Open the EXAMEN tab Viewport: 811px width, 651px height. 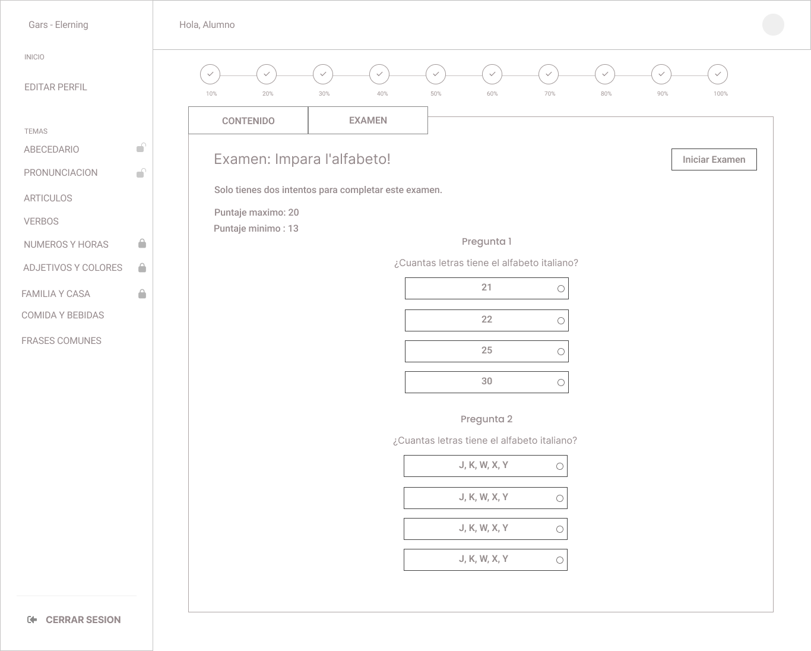coord(368,121)
